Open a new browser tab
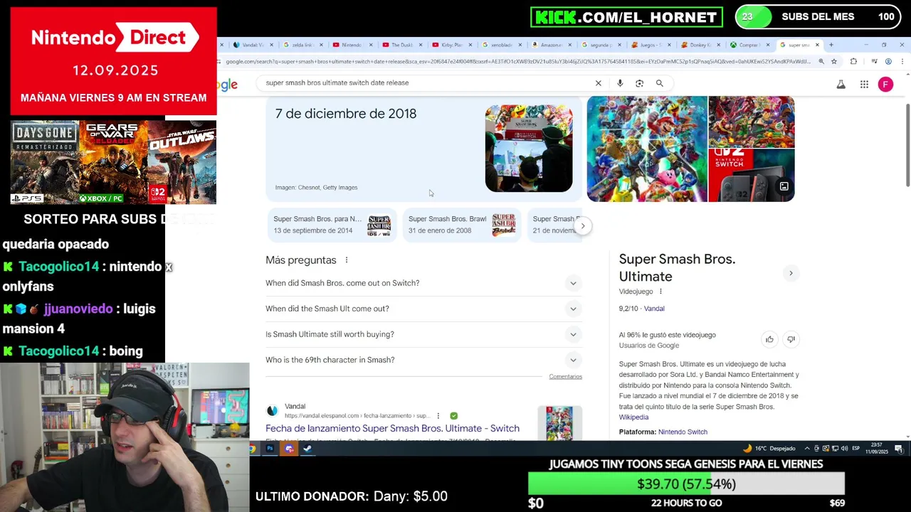This screenshot has height=512, width=911. (831, 45)
